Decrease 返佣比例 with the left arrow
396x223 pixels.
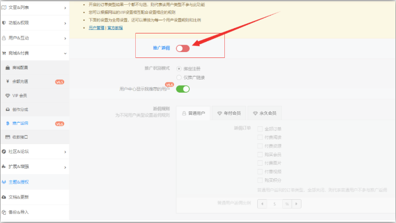click(262, 204)
